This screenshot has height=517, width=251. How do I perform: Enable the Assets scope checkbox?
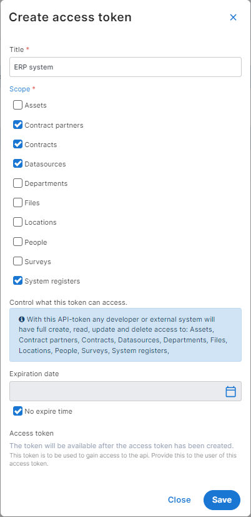point(17,105)
